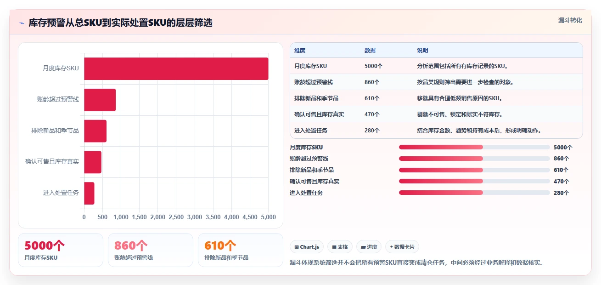This screenshot has height=285, width=601.
Task: Click the 排除新品和季节品 chart axis label
Action: pos(55,131)
